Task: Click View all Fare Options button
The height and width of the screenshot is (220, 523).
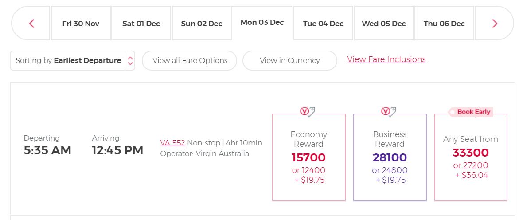Action: click(189, 60)
